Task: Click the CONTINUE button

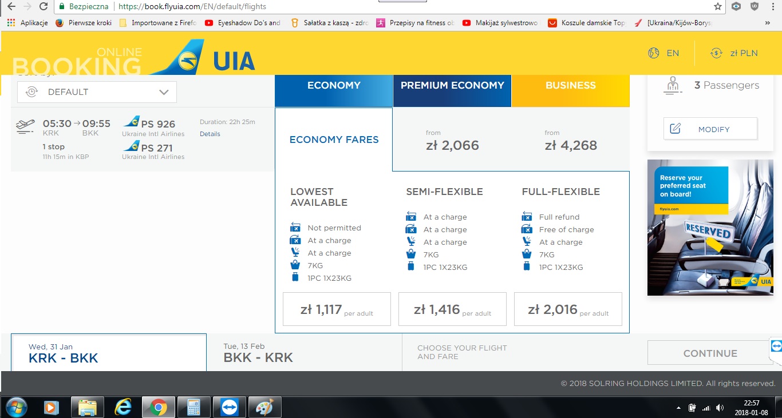Action: (710, 353)
